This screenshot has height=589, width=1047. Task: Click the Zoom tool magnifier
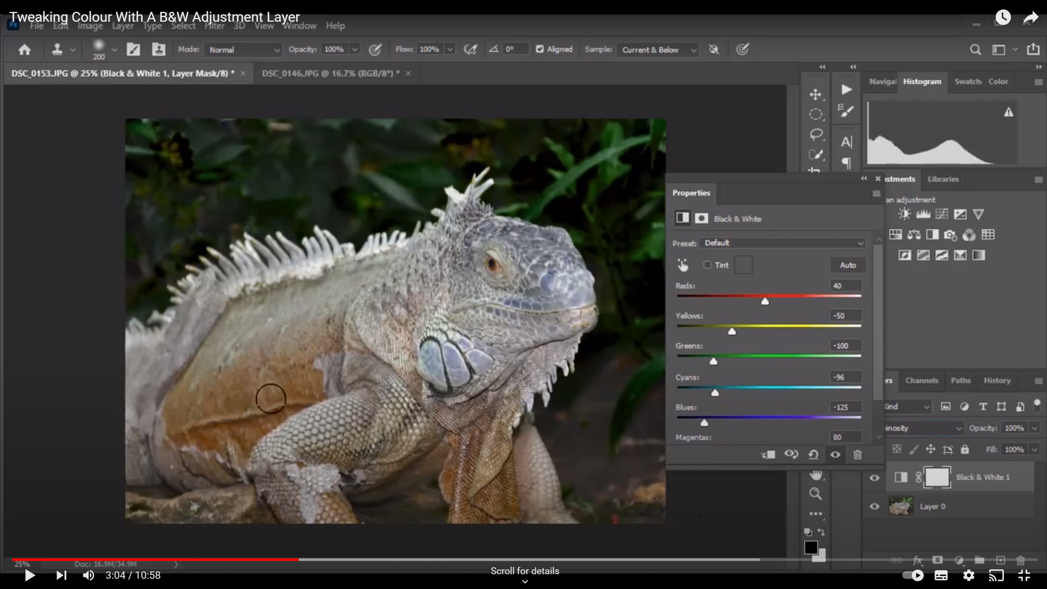tap(815, 493)
